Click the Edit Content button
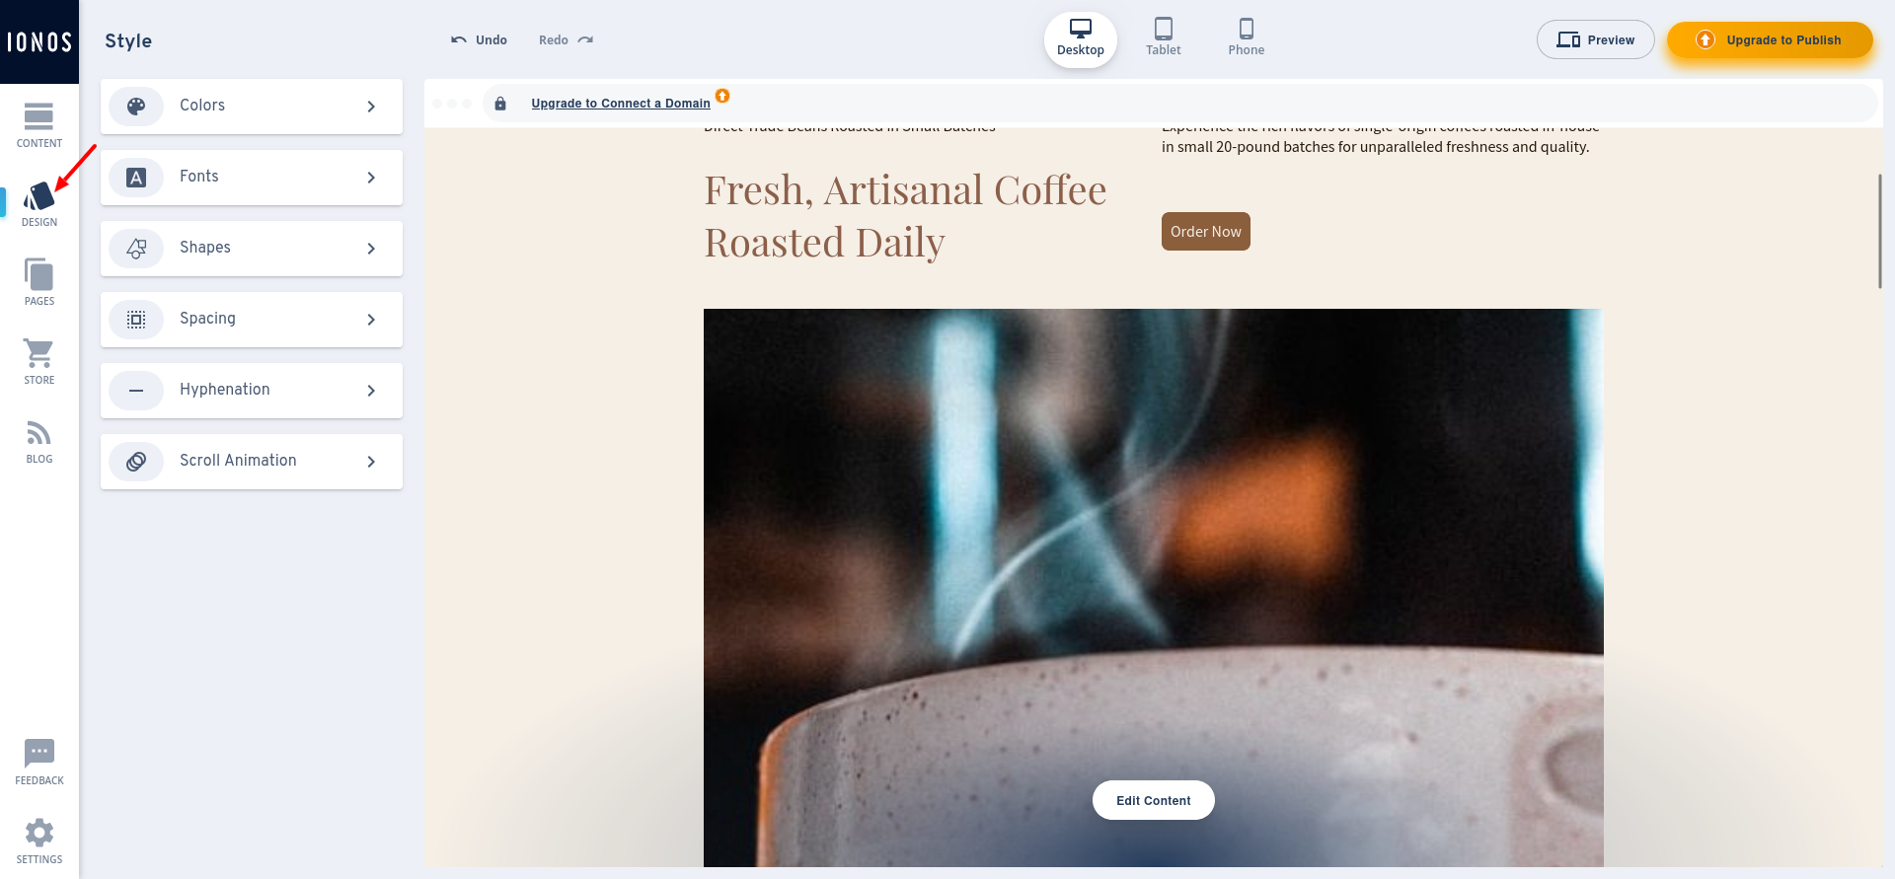Viewport: 1895px width, 879px height. click(1154, 800)
